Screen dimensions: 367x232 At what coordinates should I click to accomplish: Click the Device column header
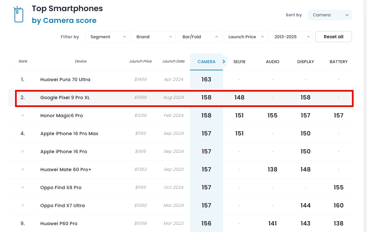pos(81,61)
